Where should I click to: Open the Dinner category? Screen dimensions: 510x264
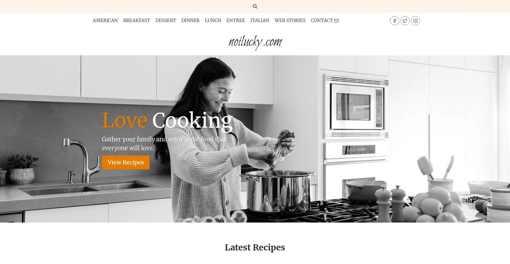click(190, 20)
